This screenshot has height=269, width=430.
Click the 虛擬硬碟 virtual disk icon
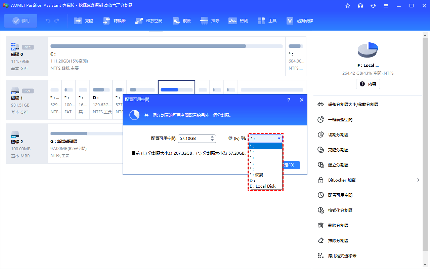290,21
